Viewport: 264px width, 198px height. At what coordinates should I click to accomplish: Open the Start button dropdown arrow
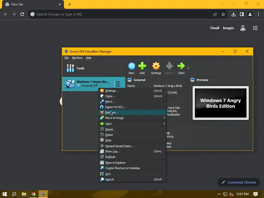pyautogui.click(x=188, y=68)
